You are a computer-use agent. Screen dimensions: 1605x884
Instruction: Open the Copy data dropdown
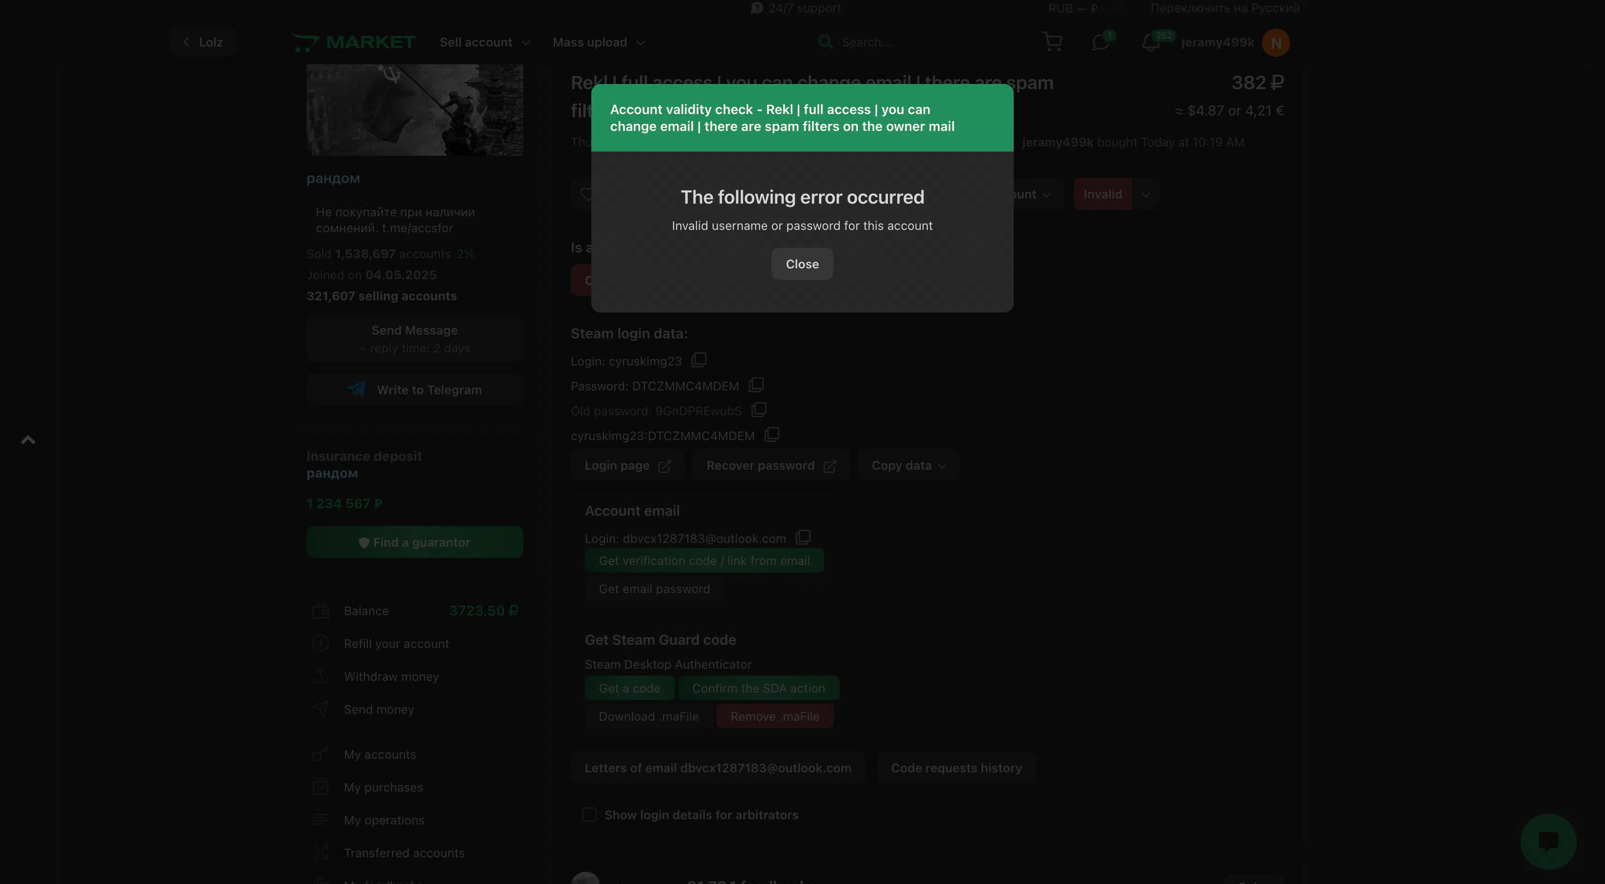click(909, 465)
